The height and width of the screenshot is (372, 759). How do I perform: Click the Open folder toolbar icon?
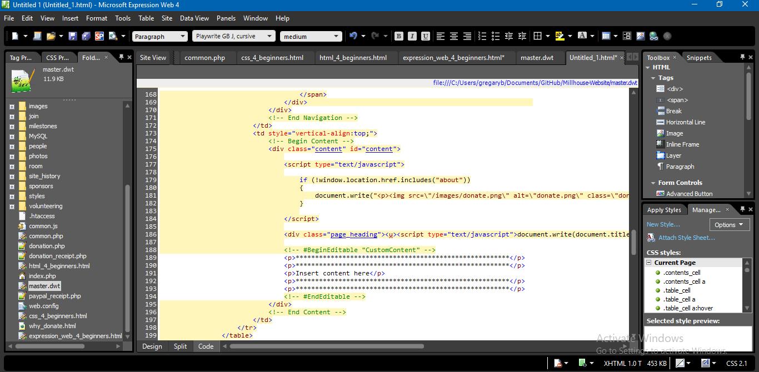[51, 36]
